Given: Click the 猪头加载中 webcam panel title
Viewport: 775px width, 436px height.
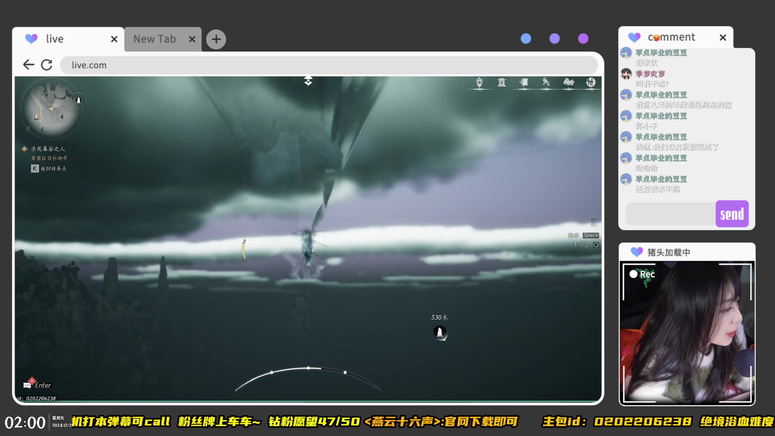Looking at the screenshot, I should [669, 252].
